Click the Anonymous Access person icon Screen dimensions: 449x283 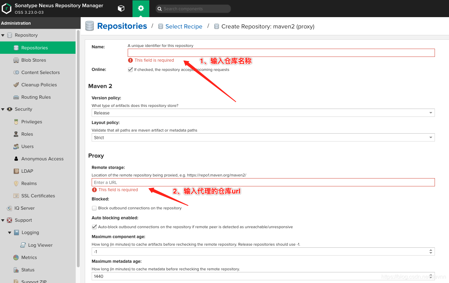(x=16, y=159)
